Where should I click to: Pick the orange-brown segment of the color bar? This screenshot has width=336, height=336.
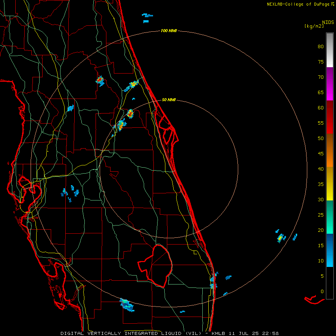pos(330,150)
